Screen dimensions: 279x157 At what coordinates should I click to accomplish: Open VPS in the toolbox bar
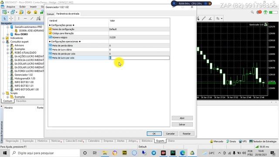(243, 141)
